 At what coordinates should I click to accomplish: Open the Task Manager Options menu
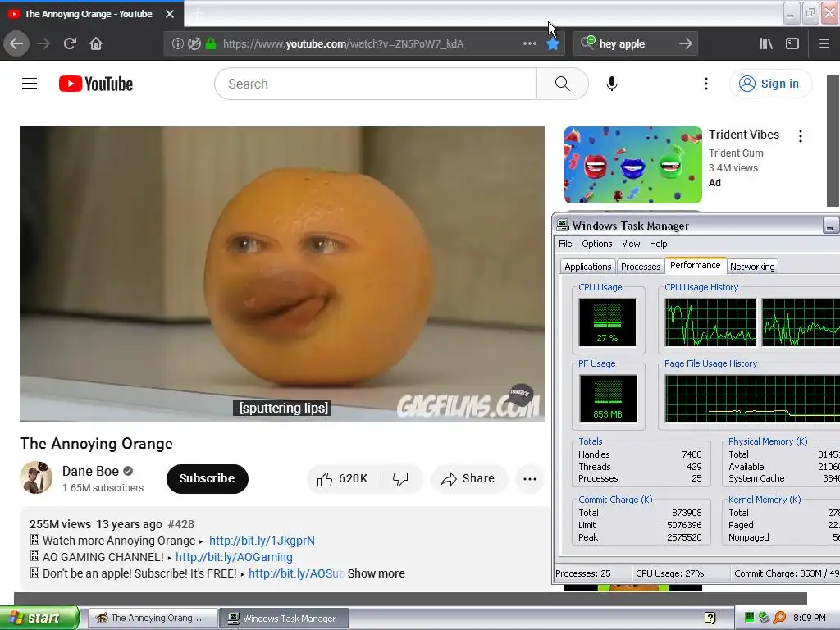(x=597, y=244)
